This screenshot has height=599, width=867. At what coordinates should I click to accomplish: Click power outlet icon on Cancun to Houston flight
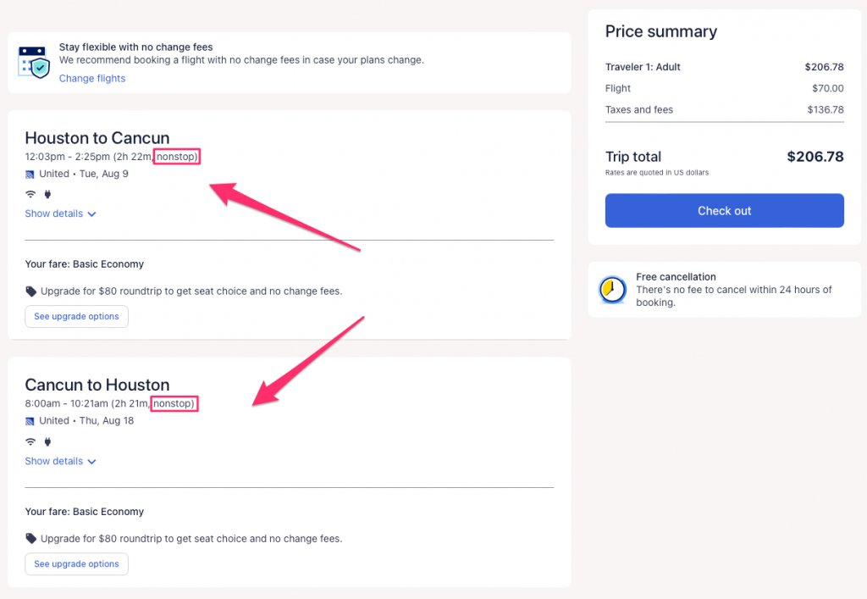[x=47, y=441]
